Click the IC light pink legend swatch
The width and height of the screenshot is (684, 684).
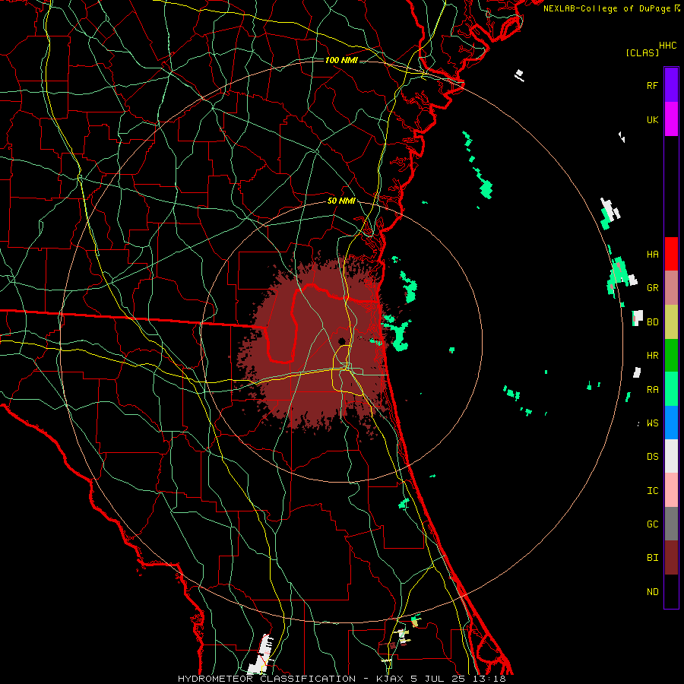tap(671, 490)
